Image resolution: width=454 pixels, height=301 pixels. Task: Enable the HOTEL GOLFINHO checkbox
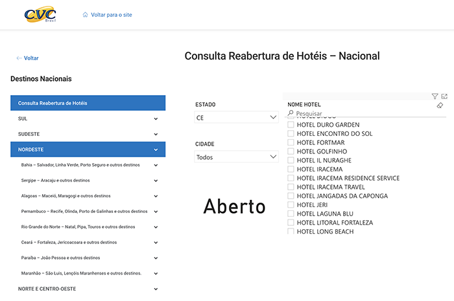click(291, 151)
